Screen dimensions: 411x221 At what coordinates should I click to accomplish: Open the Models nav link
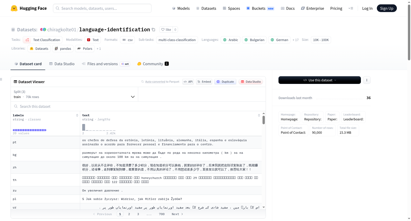pos(181,8)
